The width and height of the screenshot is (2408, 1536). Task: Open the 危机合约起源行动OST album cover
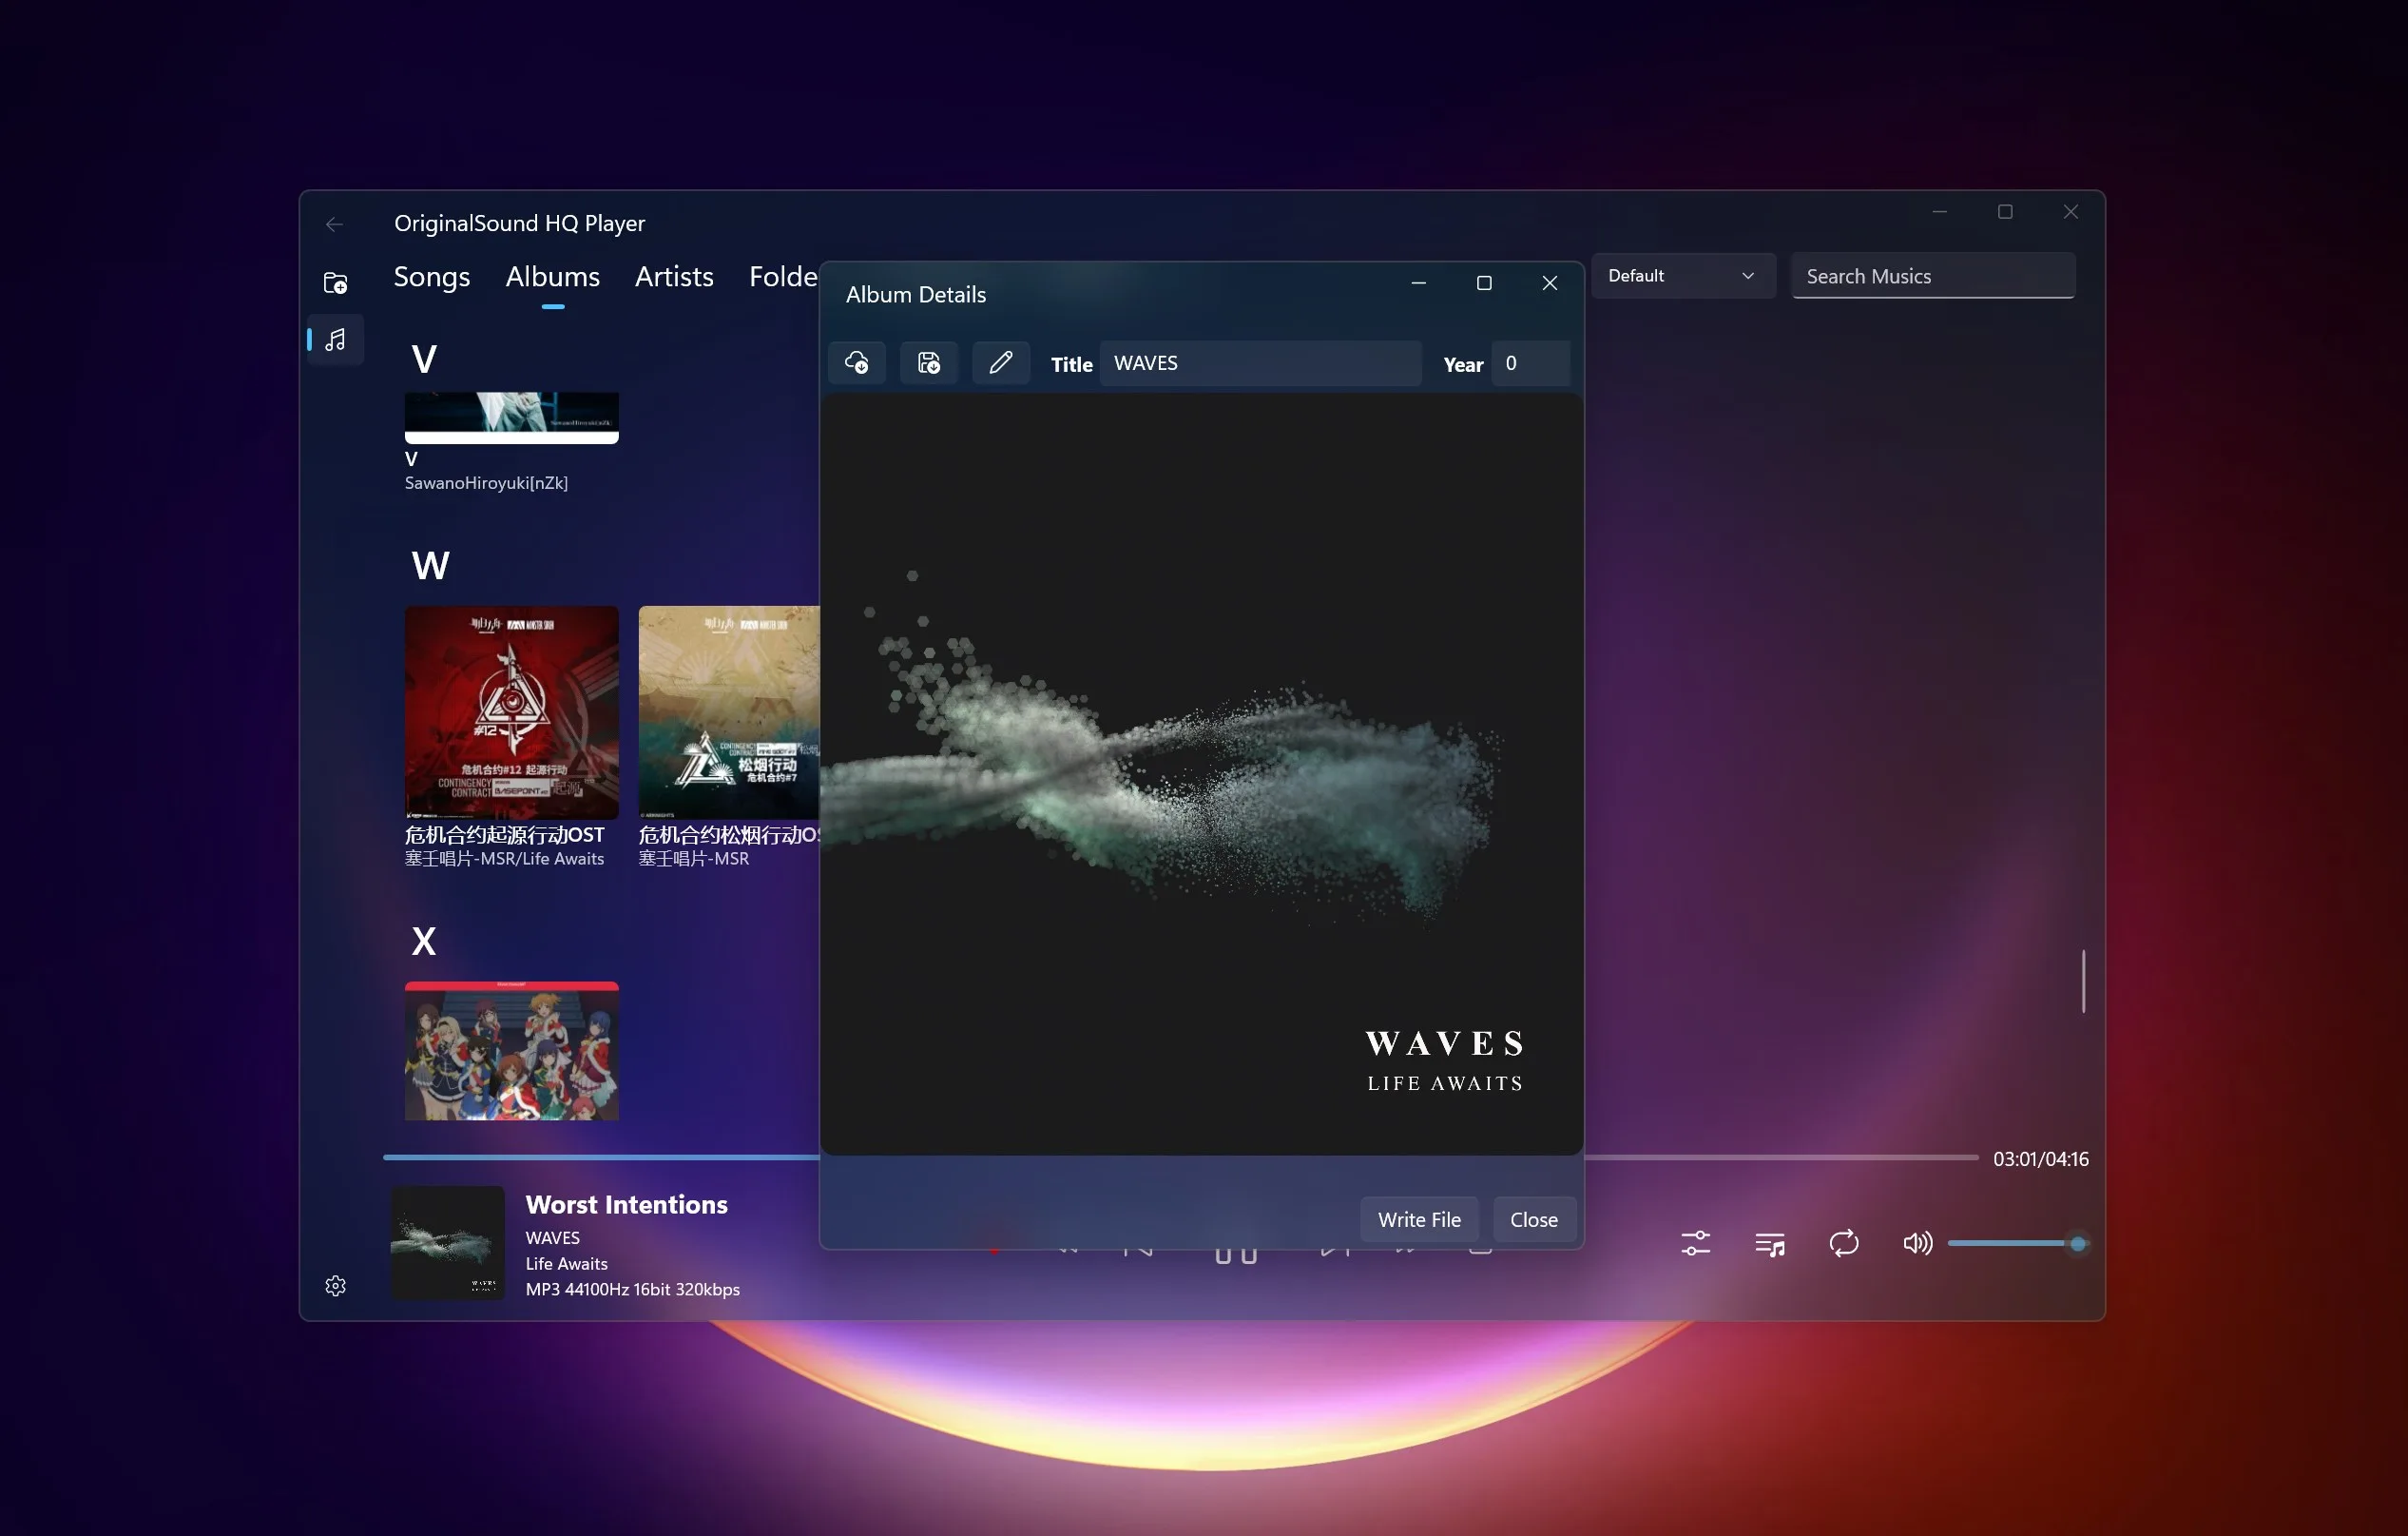pos(512,712)
